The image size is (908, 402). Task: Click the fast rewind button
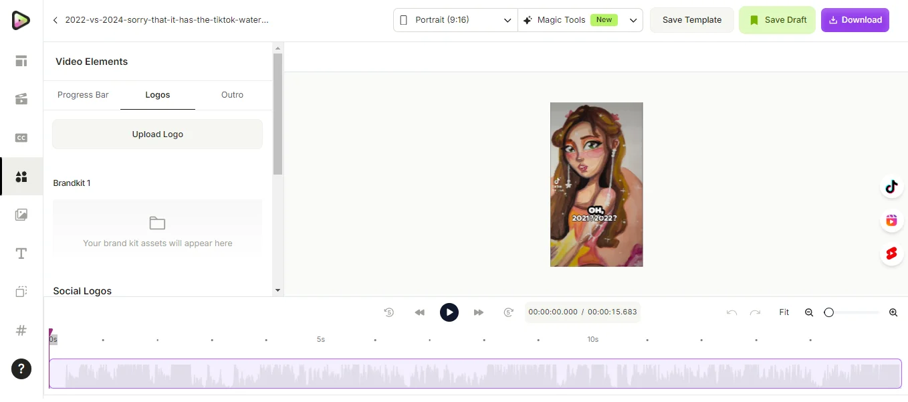click(419, 312)
